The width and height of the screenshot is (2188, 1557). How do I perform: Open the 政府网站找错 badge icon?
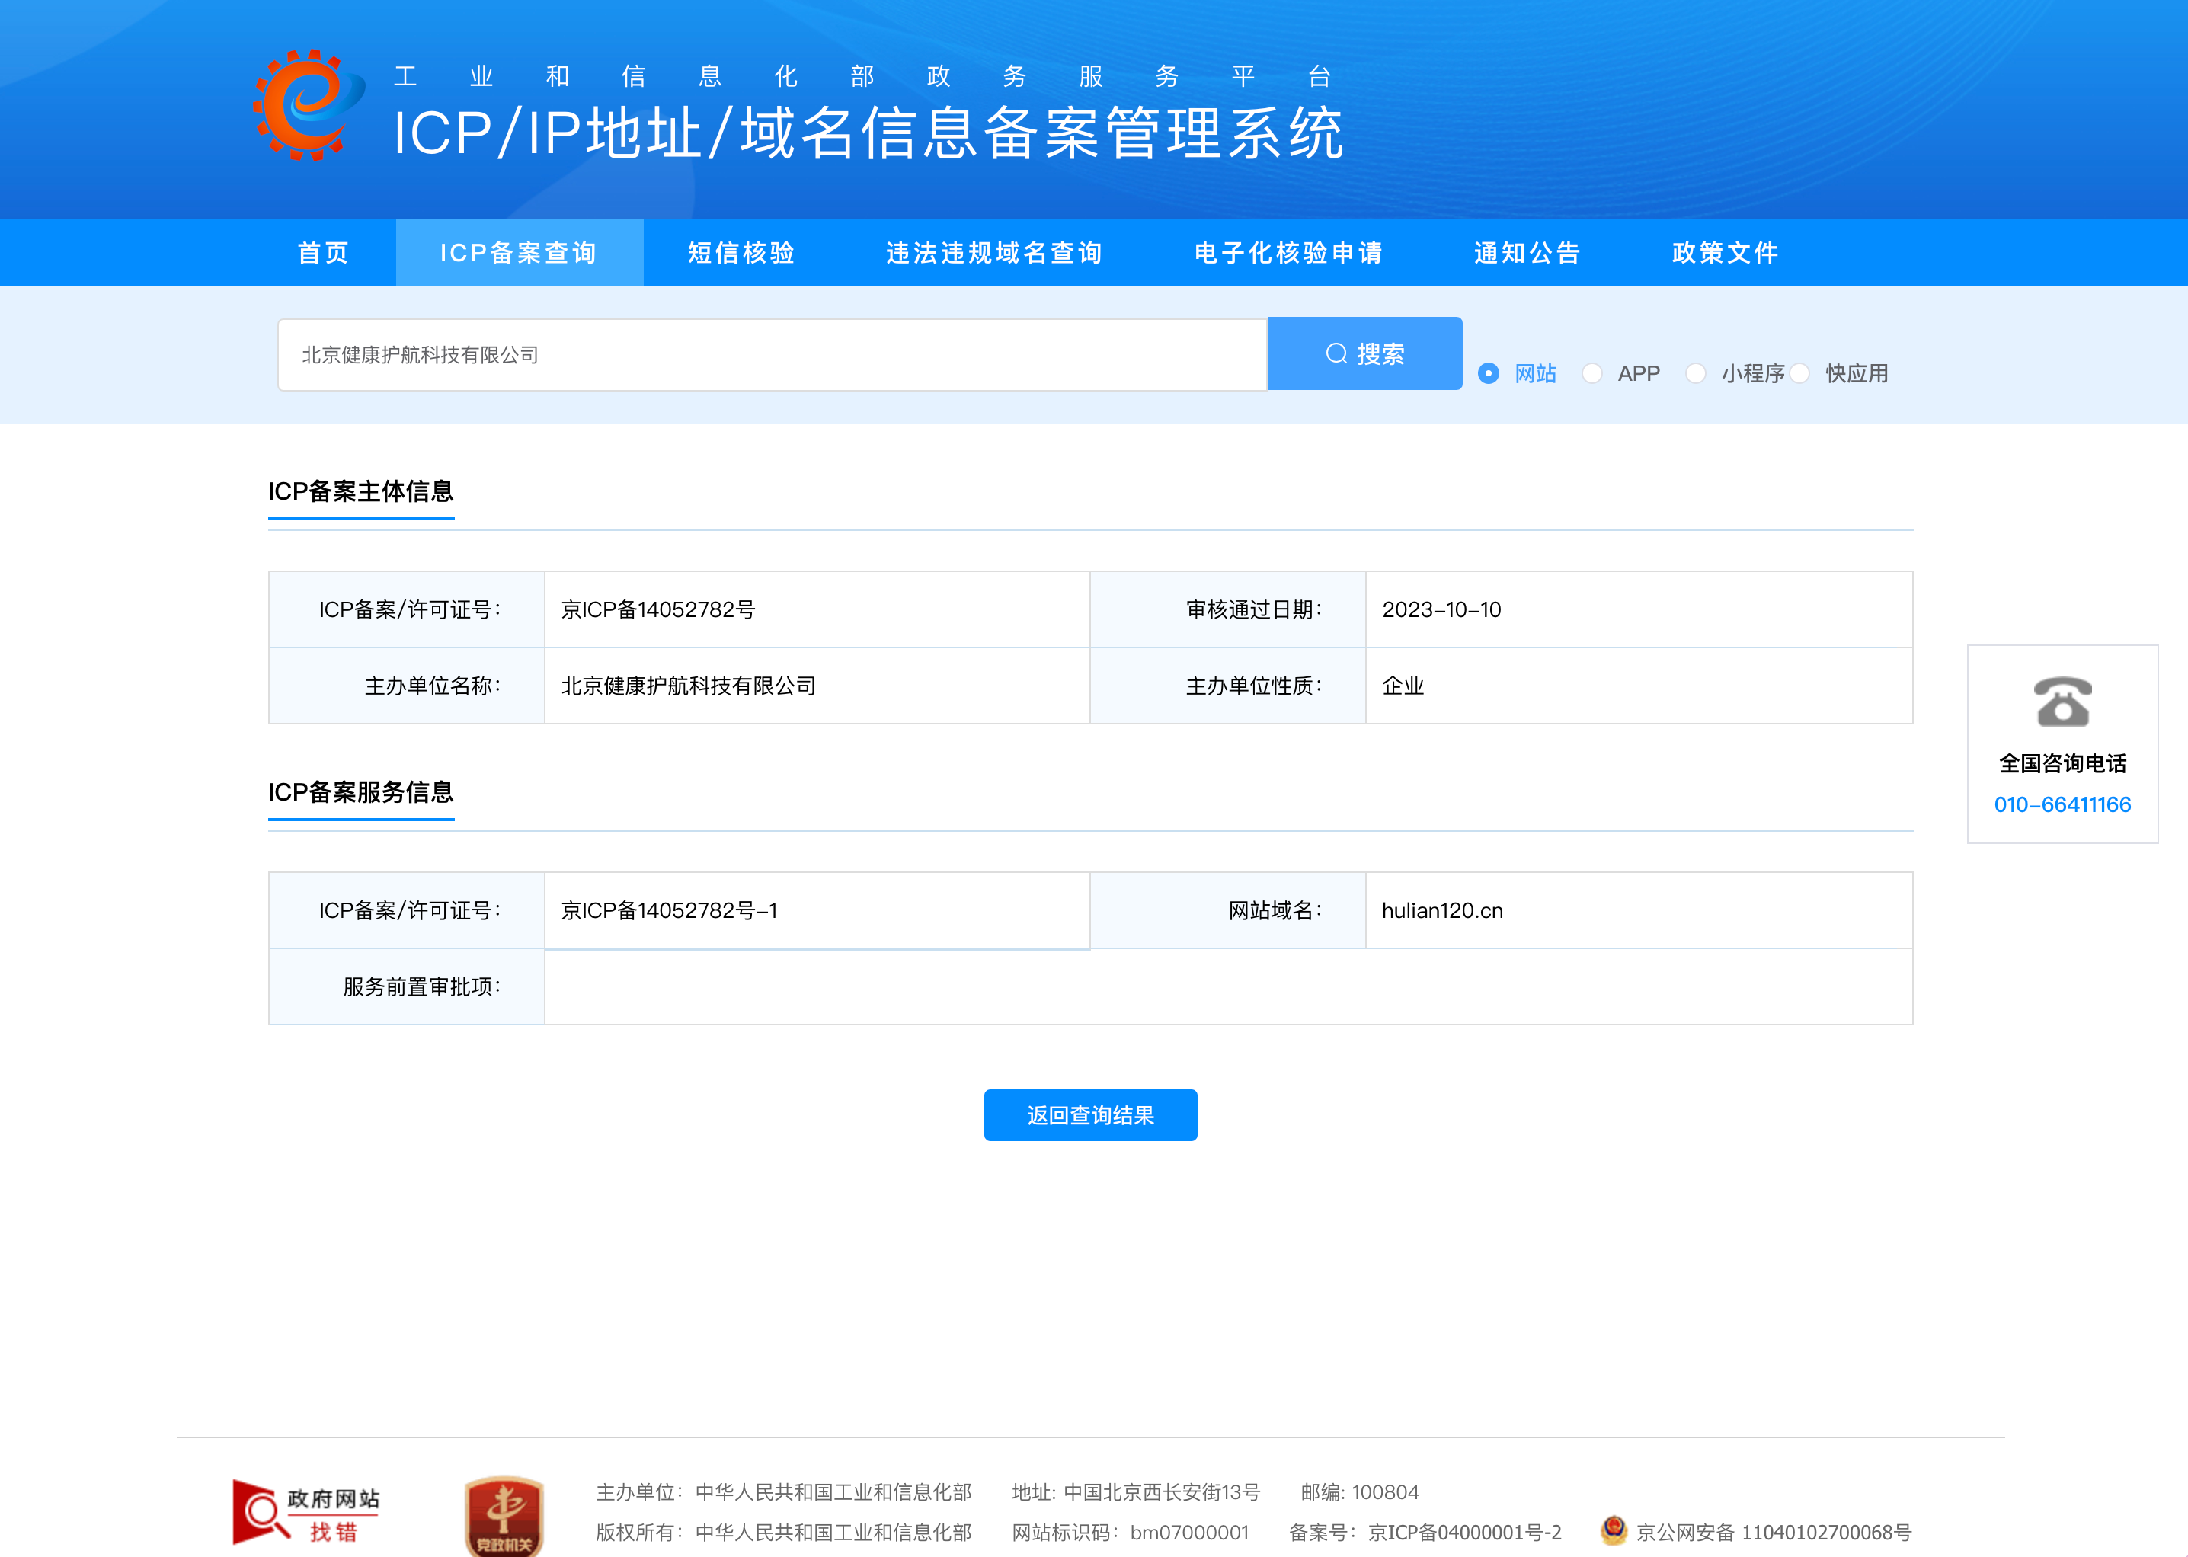click(305, 1513)
